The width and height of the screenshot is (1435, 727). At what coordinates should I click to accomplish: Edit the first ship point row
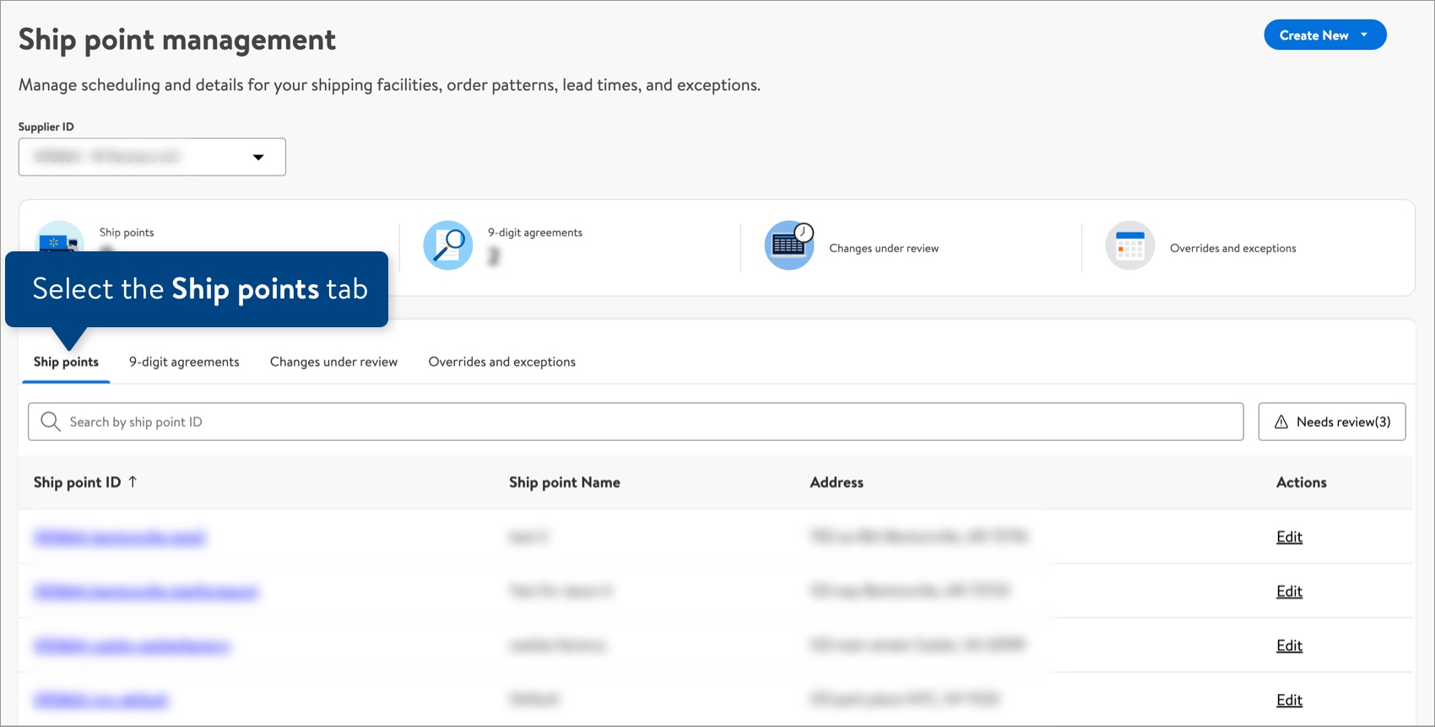coord(1289,537)
